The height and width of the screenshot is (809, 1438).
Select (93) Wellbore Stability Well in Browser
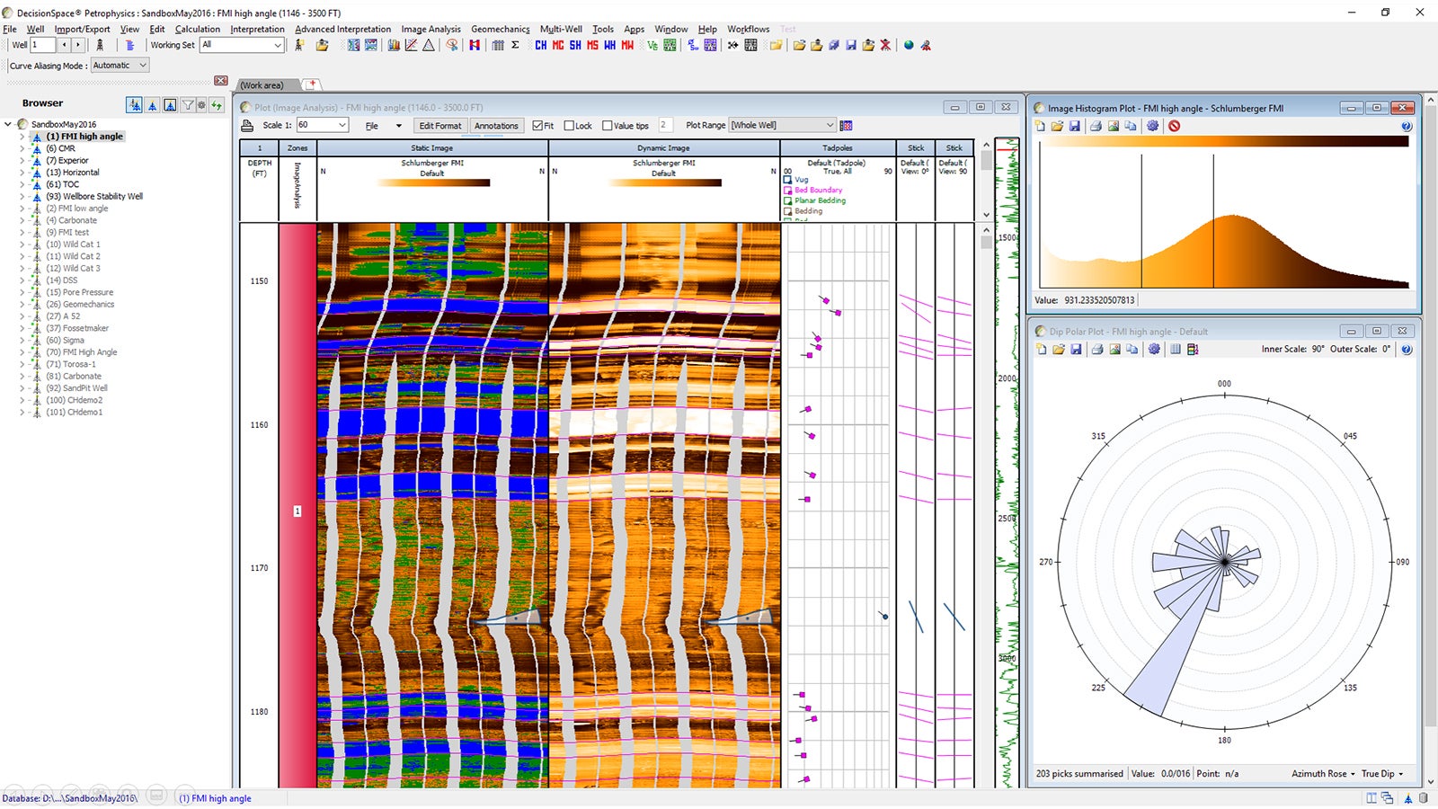point(94,196)
